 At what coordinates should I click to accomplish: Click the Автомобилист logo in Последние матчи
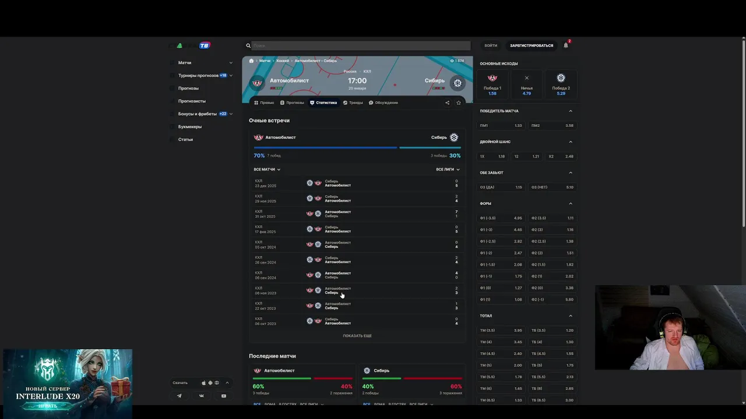[x=258, y=371]
